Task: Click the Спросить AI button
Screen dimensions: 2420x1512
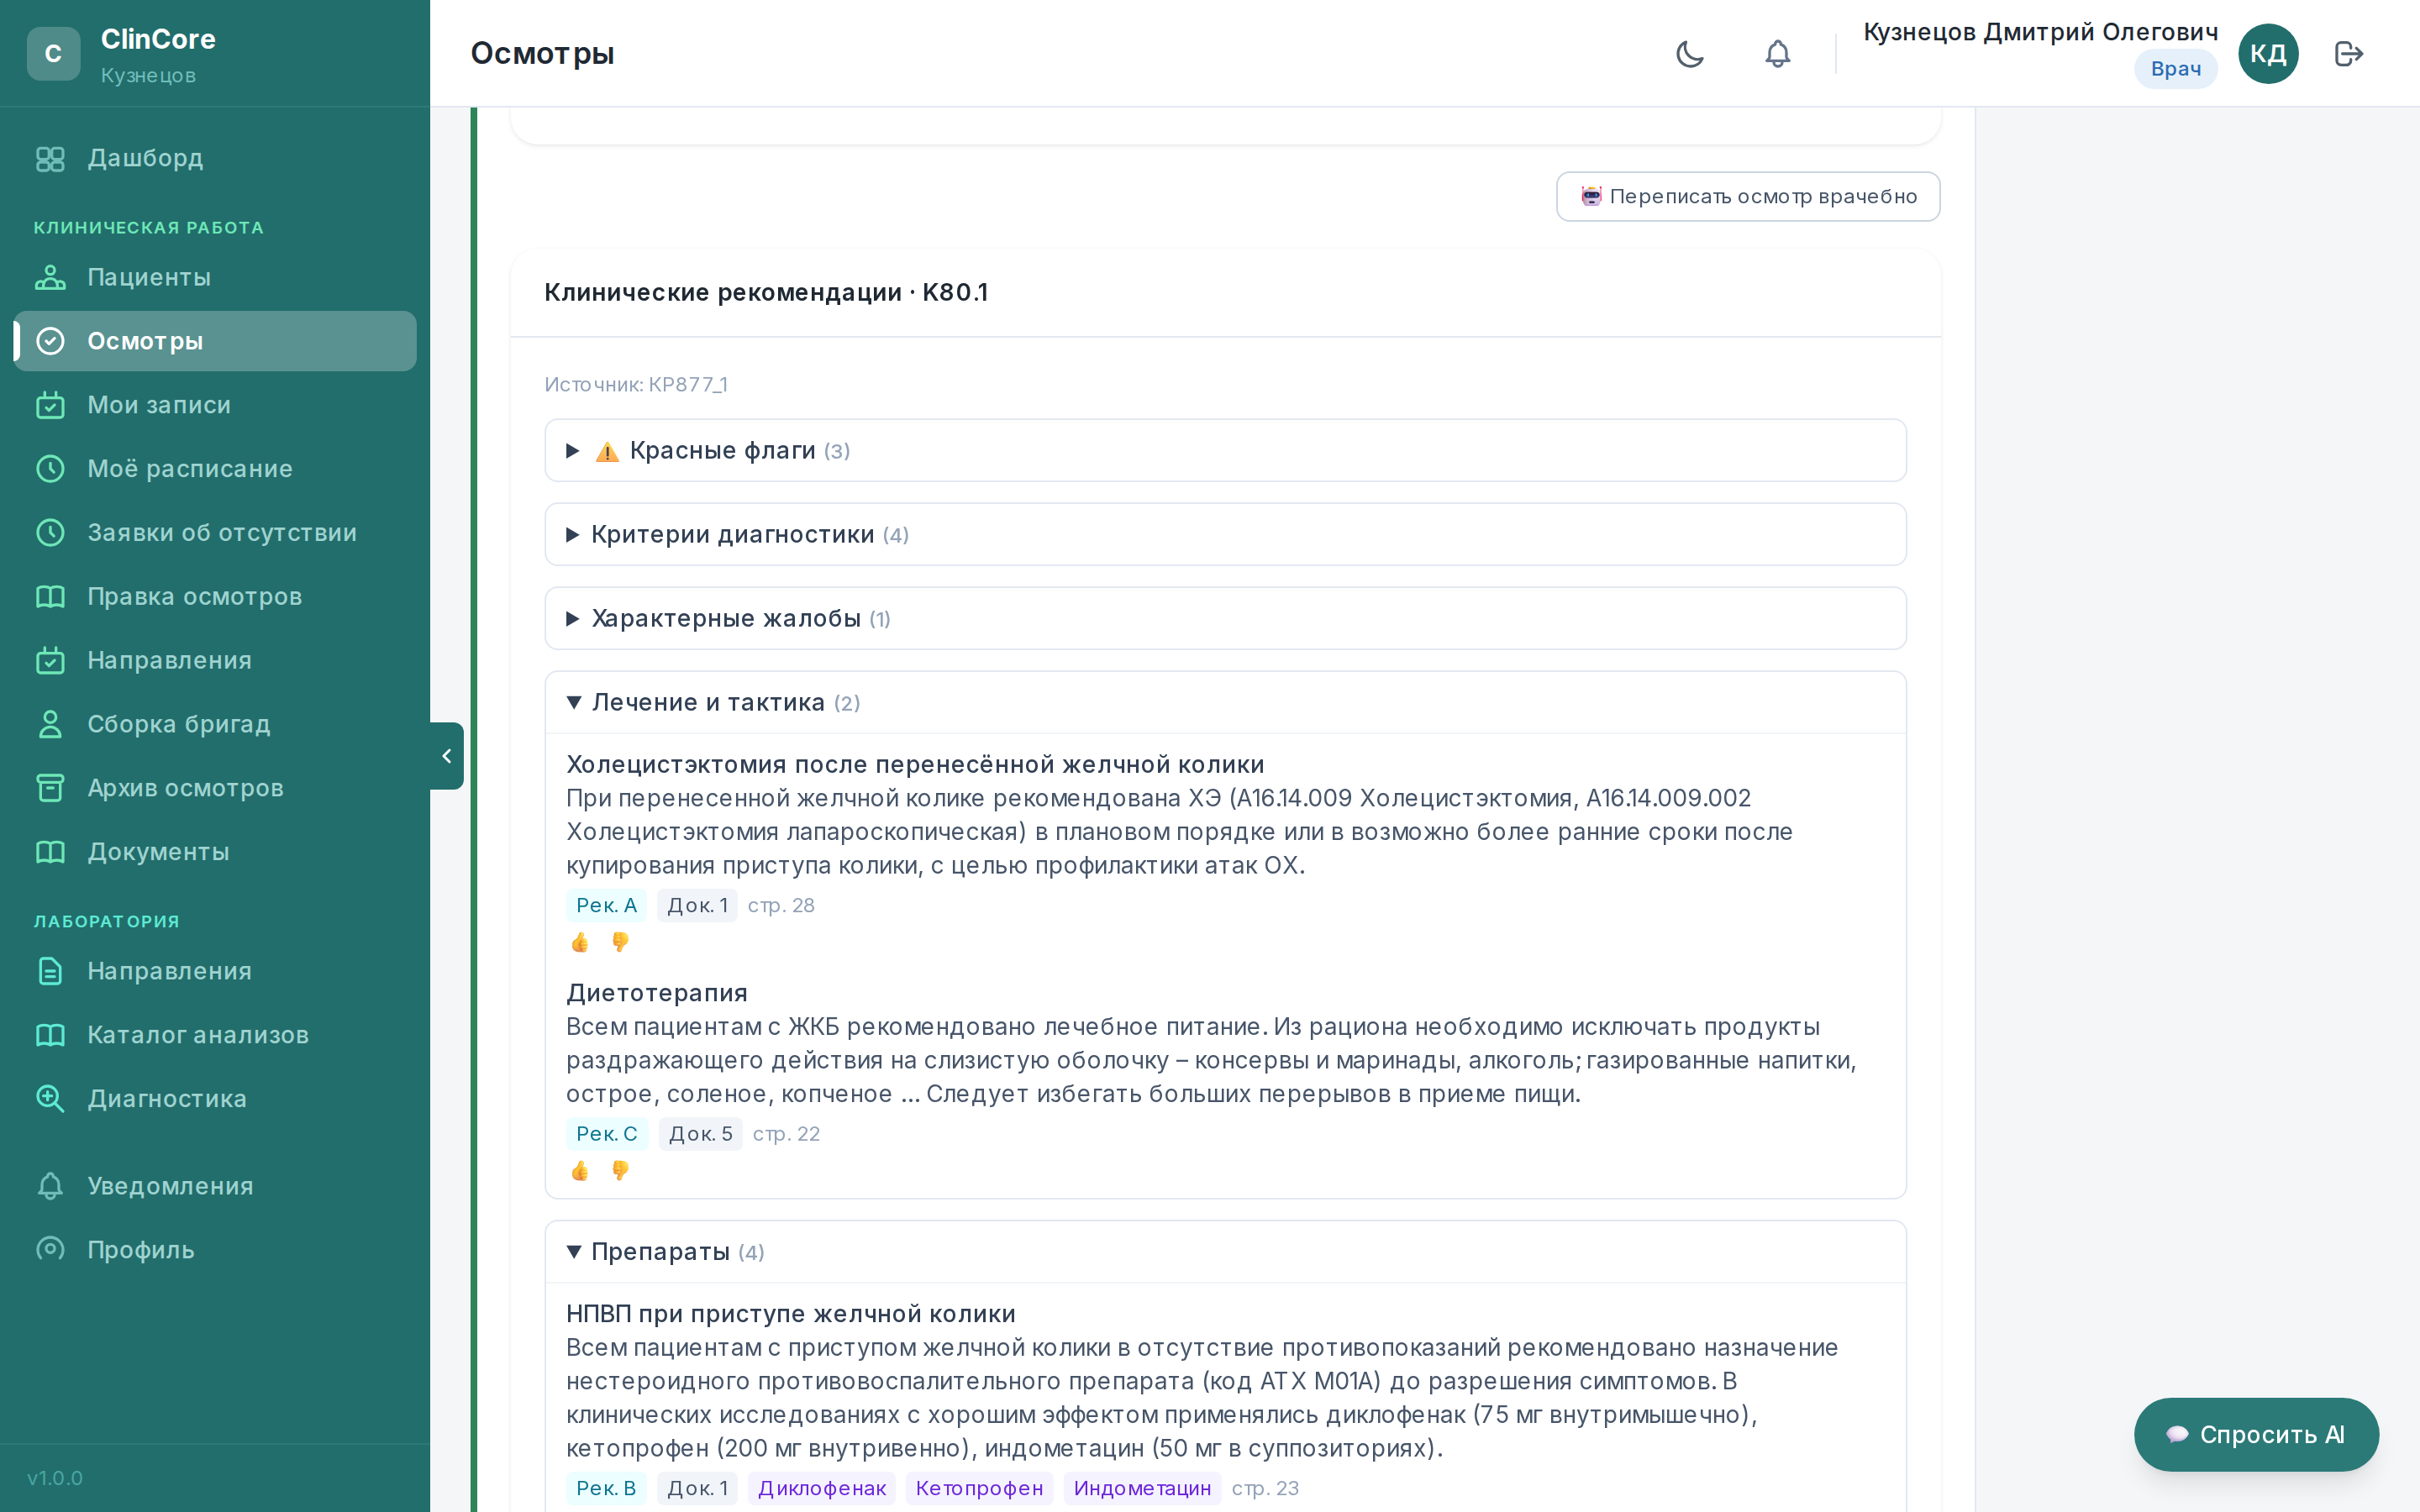Action: click(x=2256, y=1435)
